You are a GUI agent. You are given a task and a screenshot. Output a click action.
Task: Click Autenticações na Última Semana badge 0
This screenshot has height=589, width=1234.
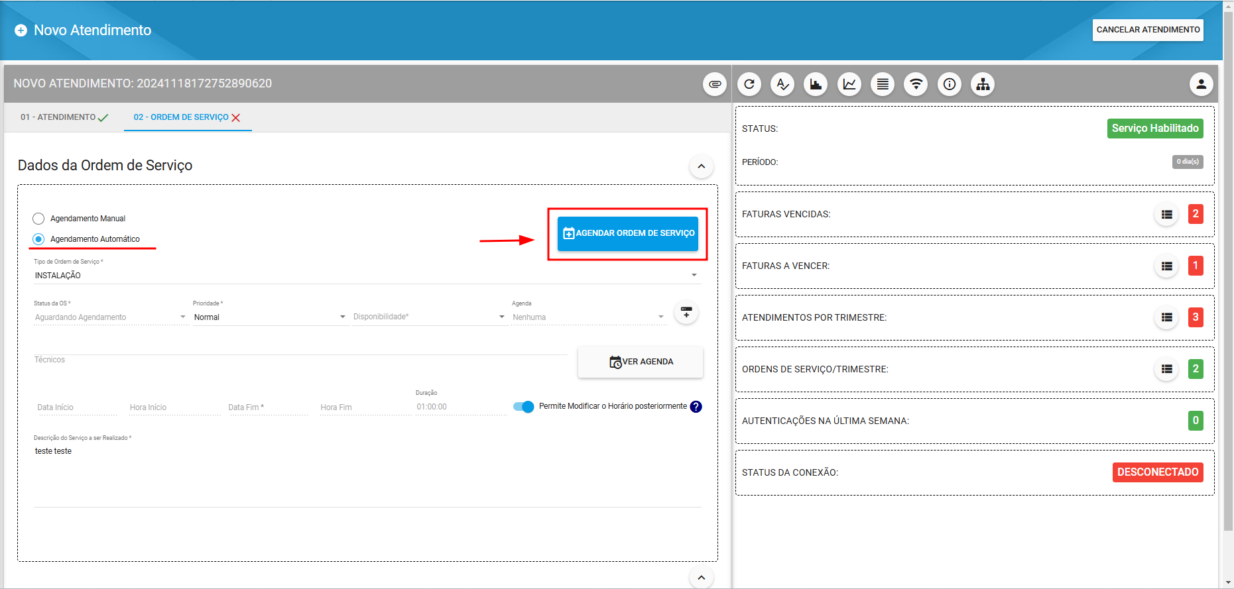pyautogui.click(x=1196, y=420)
